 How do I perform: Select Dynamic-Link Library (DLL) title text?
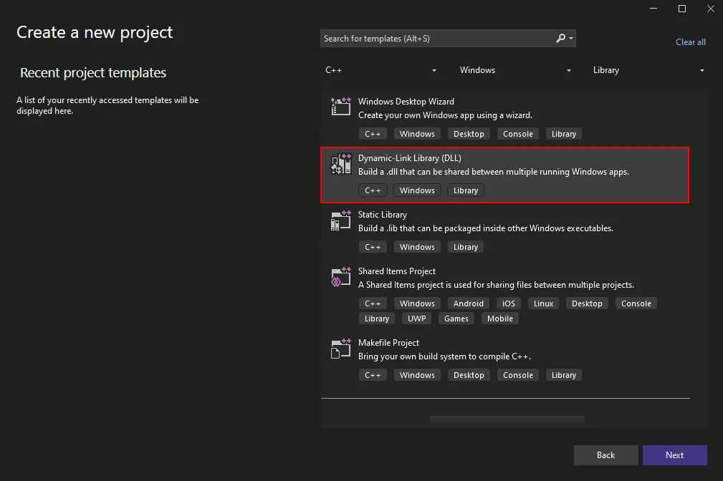409,158
